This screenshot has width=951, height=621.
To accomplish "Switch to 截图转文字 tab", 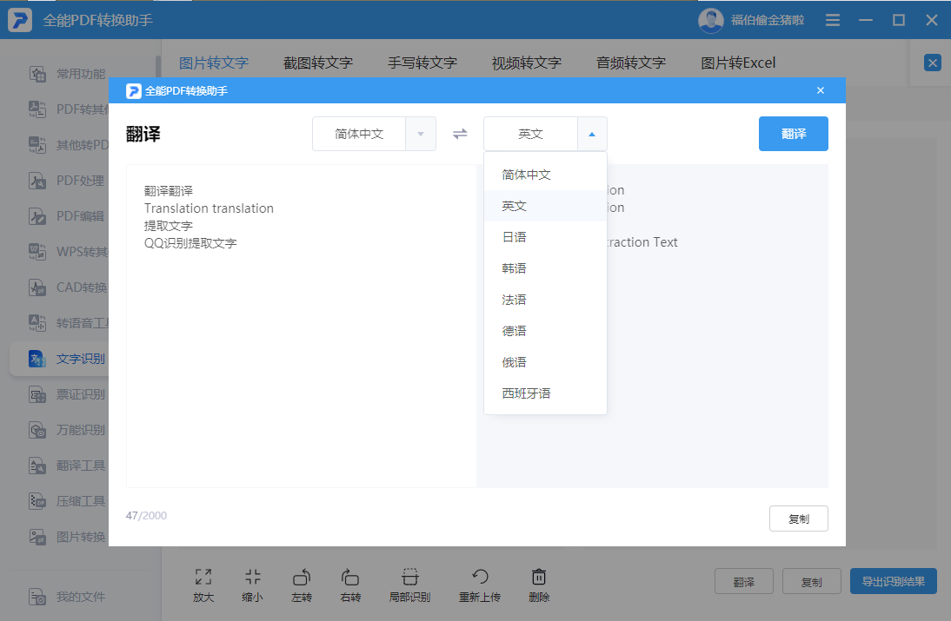I will point(318,63).
